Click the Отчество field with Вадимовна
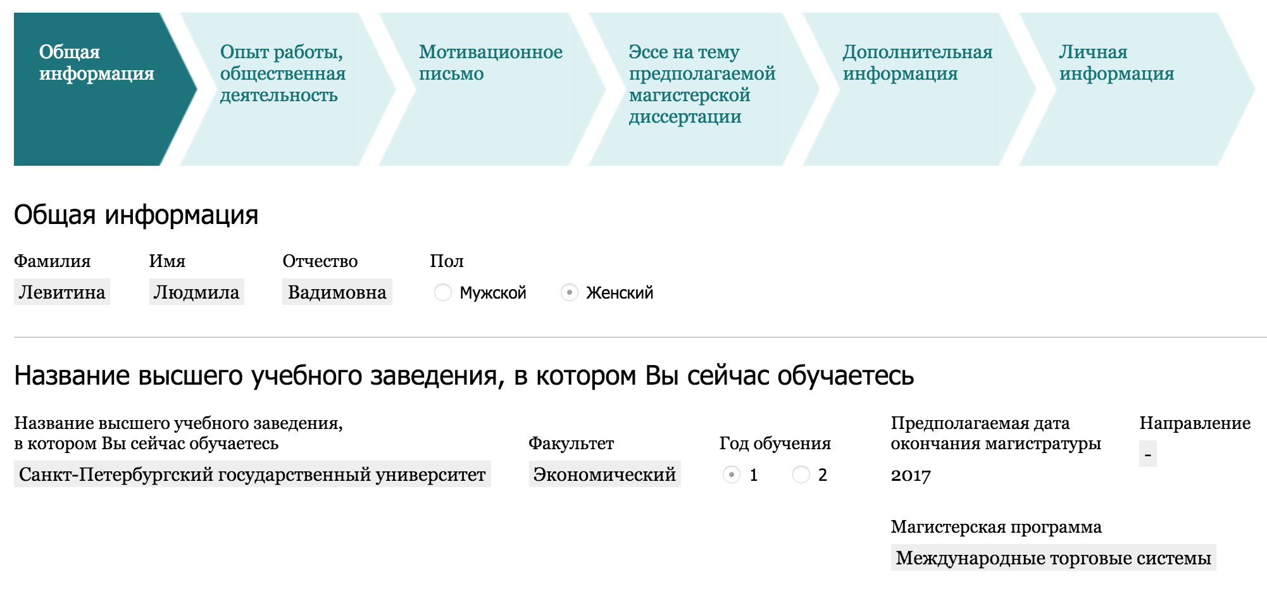 coord(337,292)
